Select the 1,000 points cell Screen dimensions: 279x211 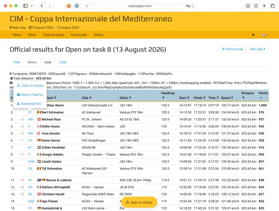[263, 105]
